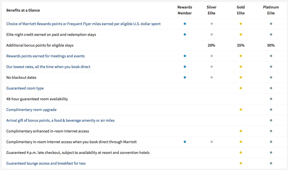This screenshot has height=170, width=288.
Task: Follow the Complimentary room upgrade link
Action: [x=31, y=110]
